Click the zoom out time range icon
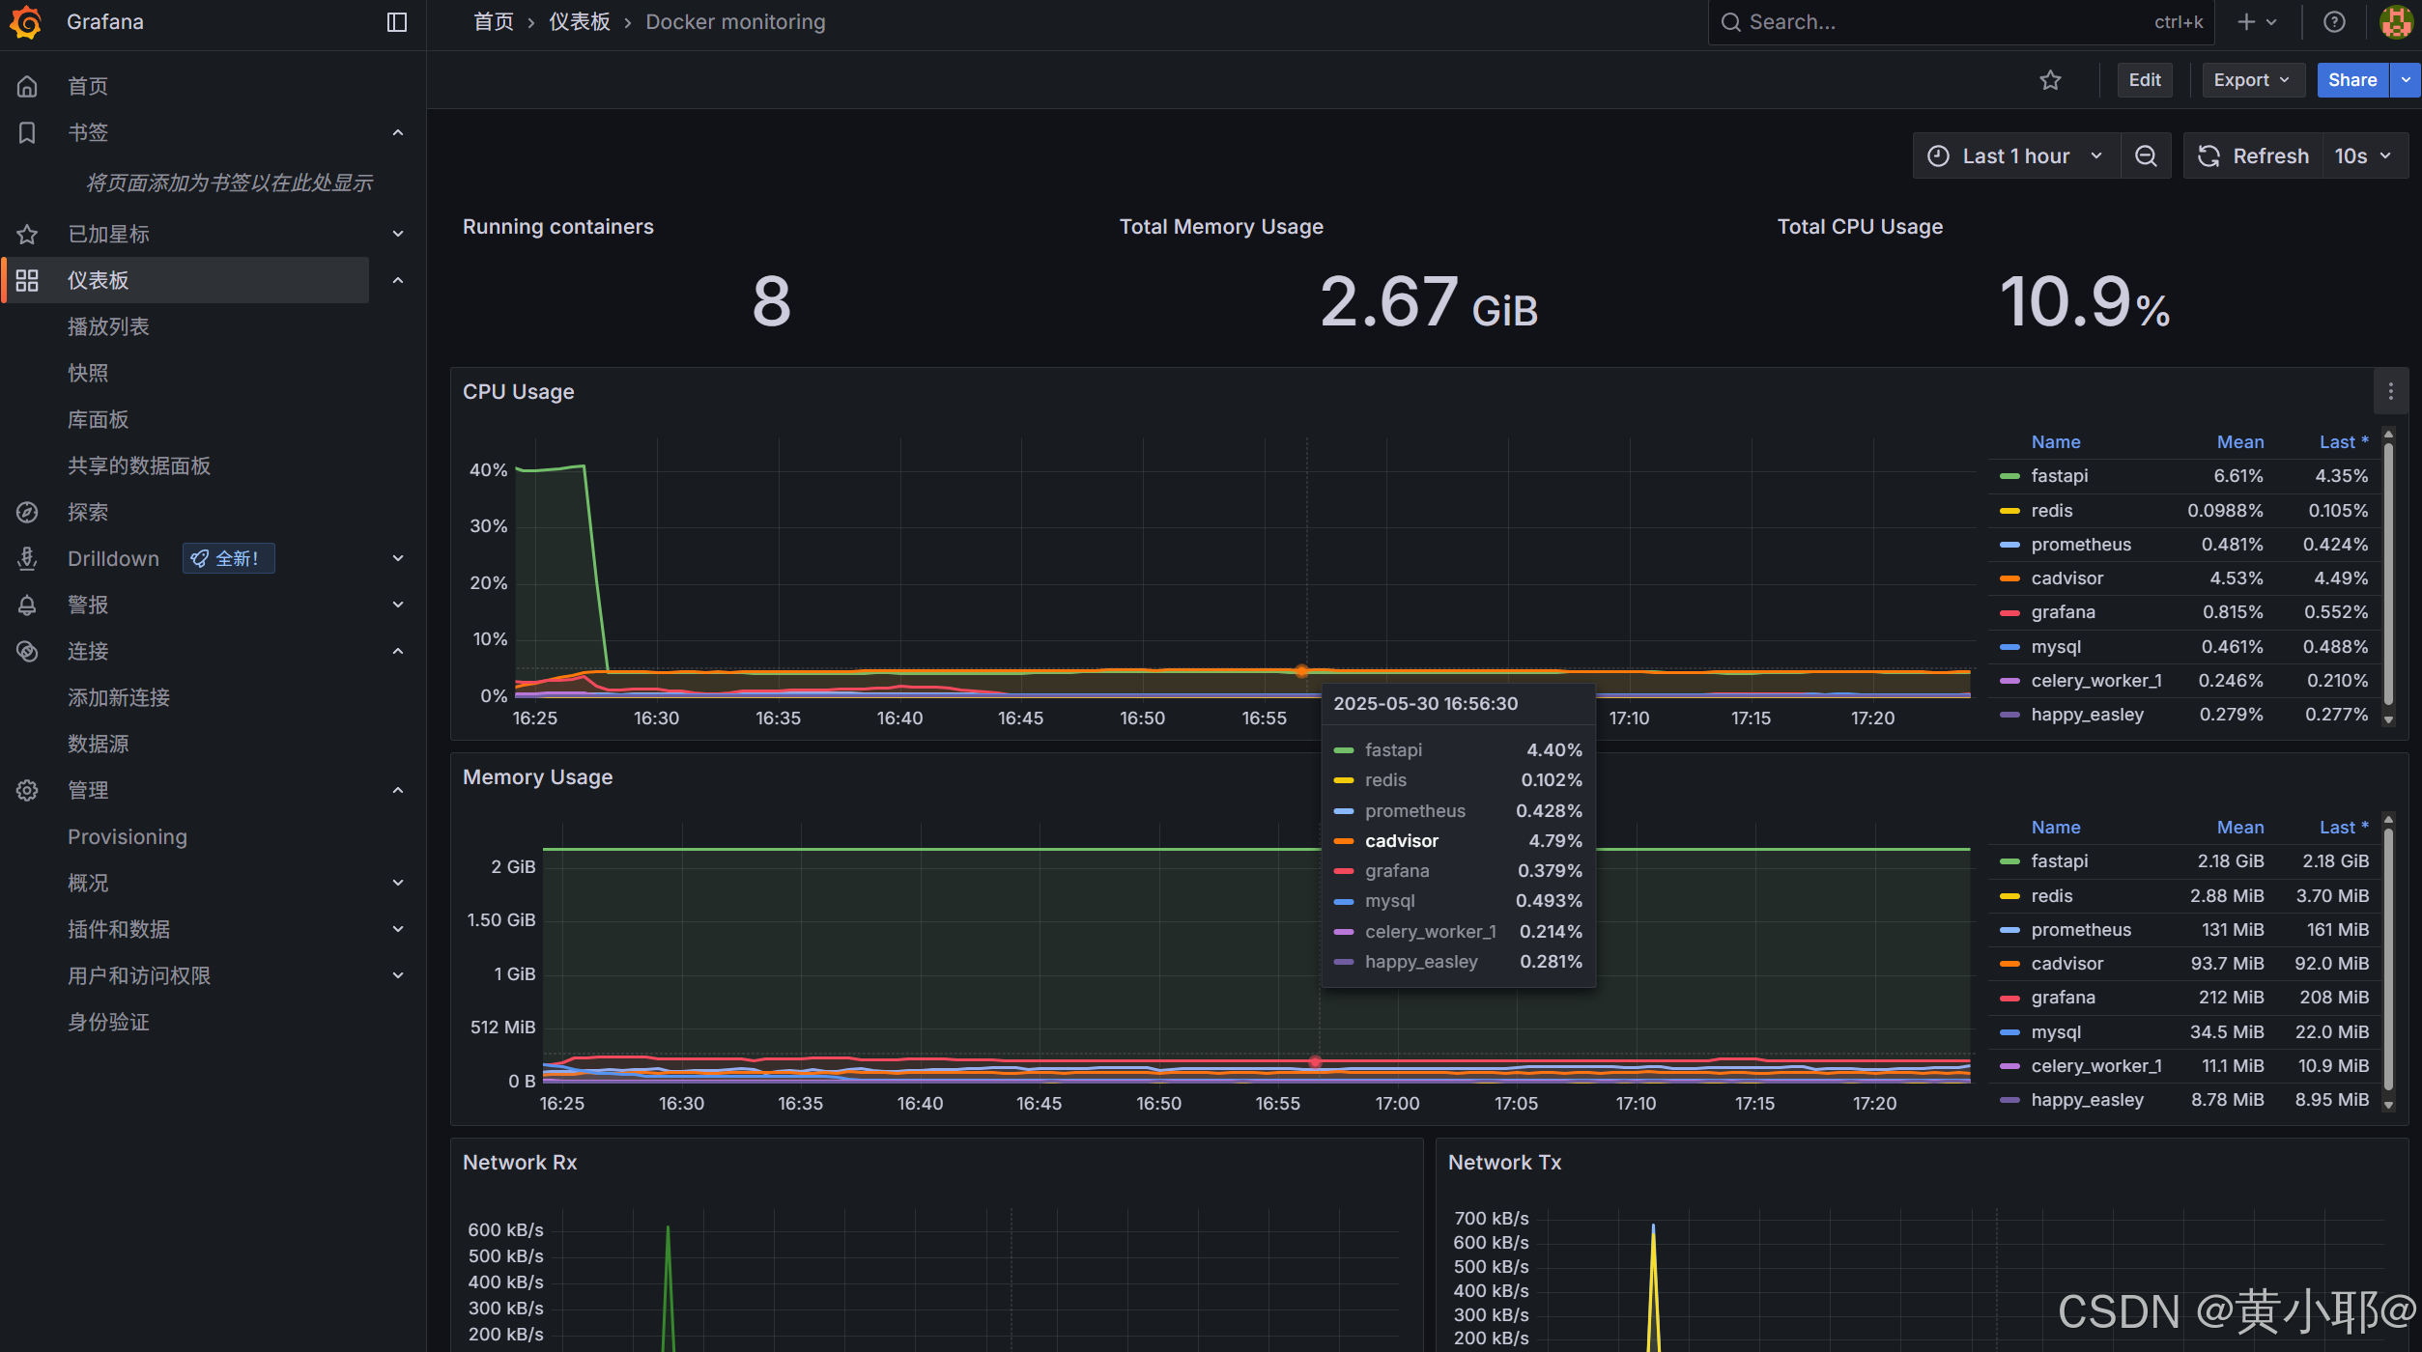The width and height of the screenshot is (2422, 1352). (x=2146, y=156)
